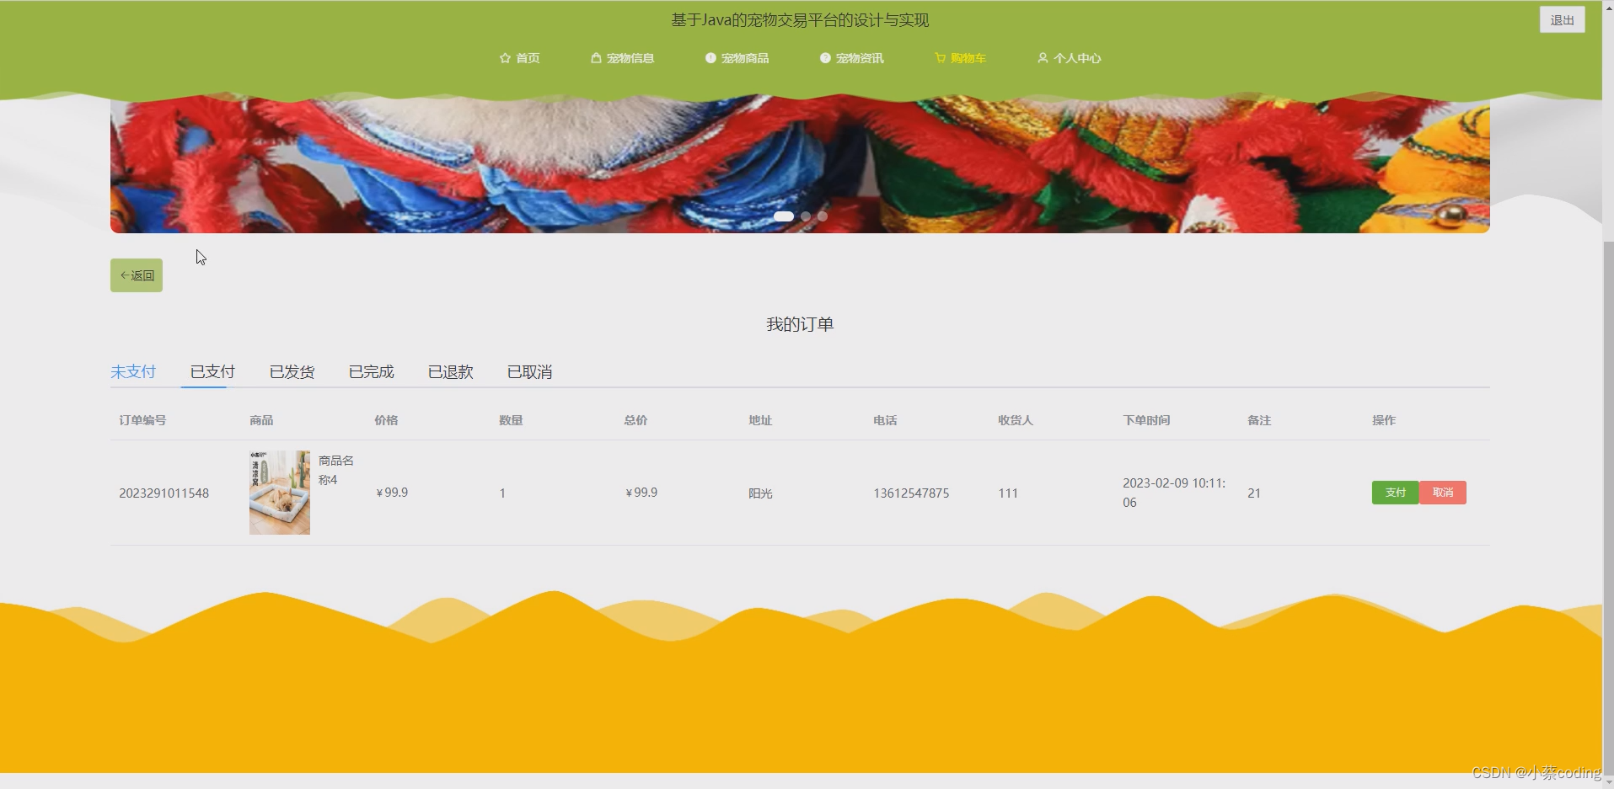Open 个人中心 menu item

pyautogui.click(x=1070, y=58)
